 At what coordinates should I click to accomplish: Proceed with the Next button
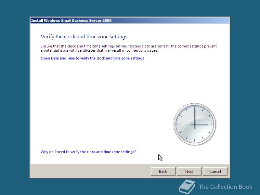point(189,172)
